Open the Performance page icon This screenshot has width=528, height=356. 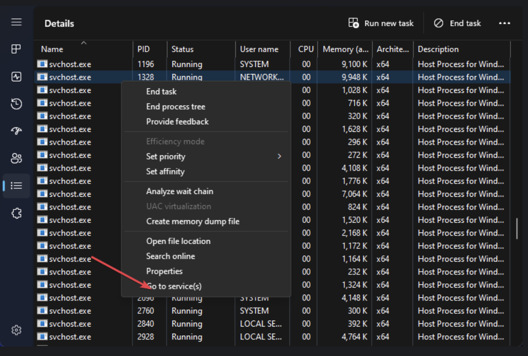click(16, 77)
